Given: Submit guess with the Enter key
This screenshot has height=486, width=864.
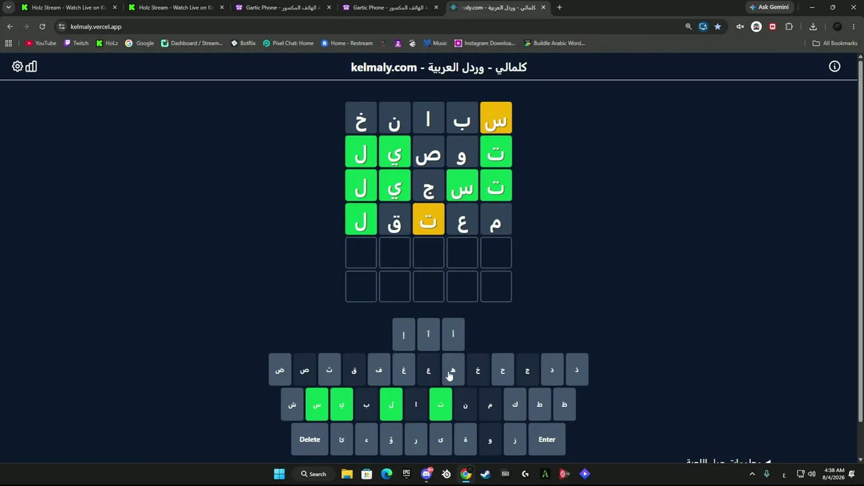Looking at the screenshot, I should (547, 439).
